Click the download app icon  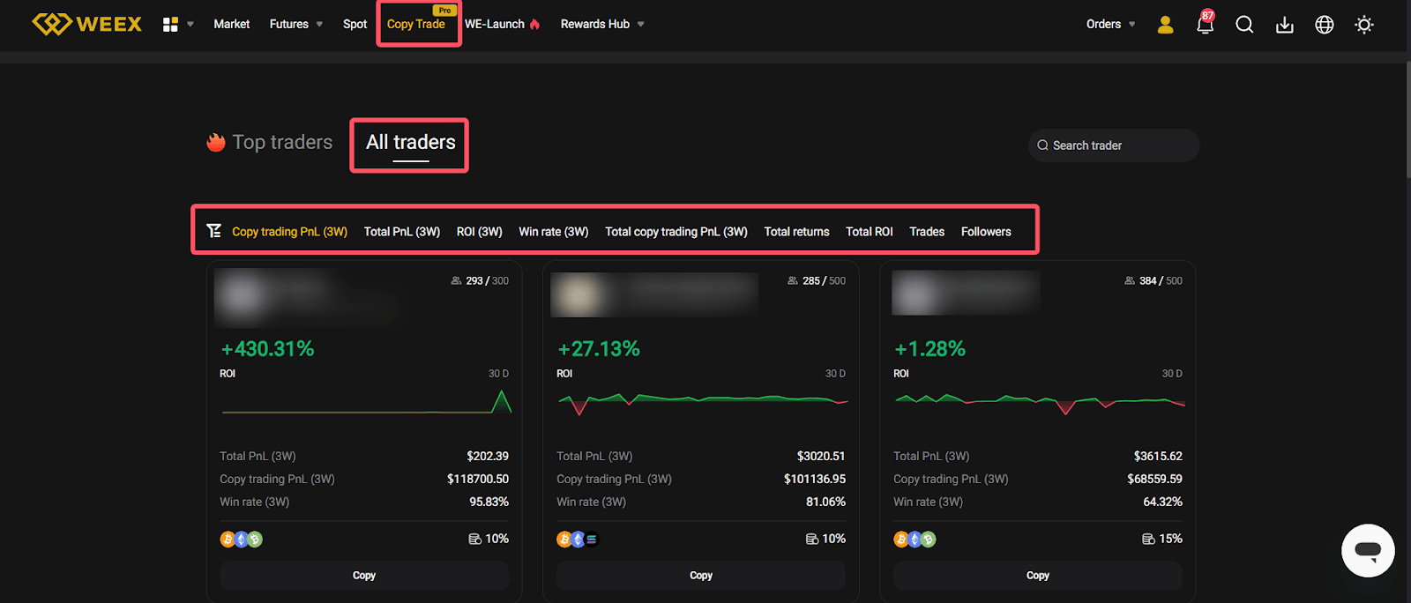[x=1284, y=25]
